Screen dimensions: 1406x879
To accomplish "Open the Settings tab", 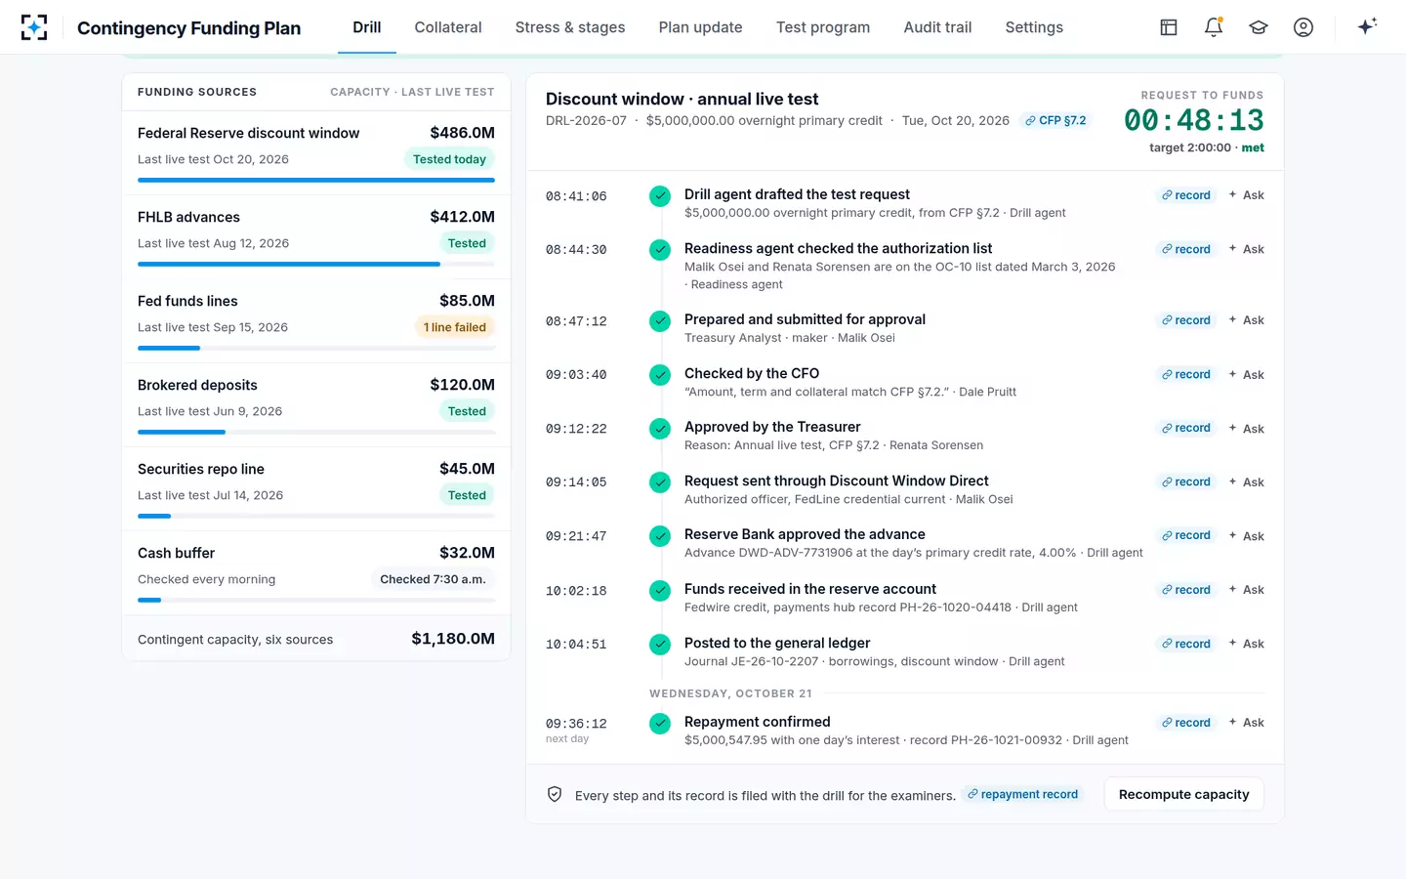I will tap(1034, 27).
